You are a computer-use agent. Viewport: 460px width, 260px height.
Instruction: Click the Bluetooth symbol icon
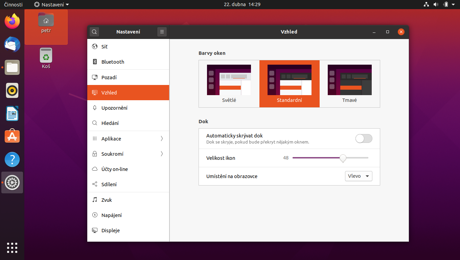click(x=95, y=62)
